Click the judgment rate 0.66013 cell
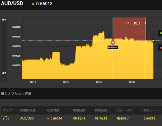Image resolution: width=162 pixels, height=126 pixels. pos(150,119)
